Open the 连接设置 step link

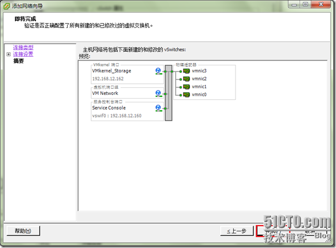[23, 54]
